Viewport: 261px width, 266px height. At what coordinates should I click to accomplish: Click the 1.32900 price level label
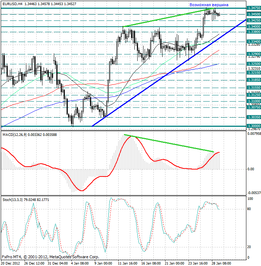254,54
